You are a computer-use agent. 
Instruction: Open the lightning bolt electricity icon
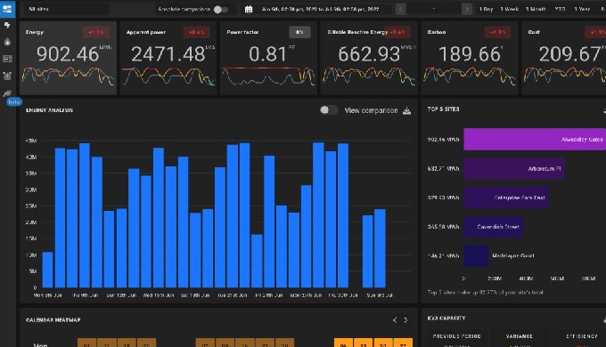[x=7, y=26]
